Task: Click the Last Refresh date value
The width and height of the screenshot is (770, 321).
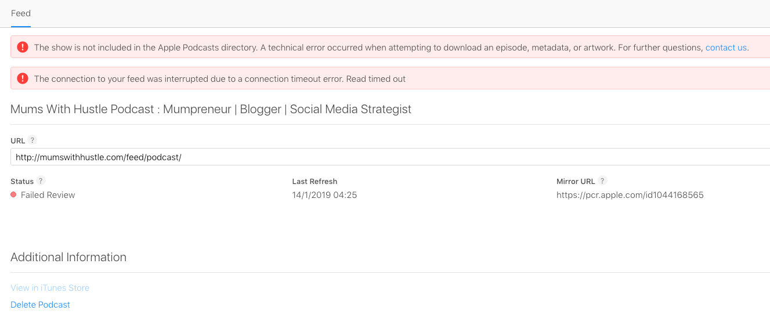Action: [324, 195]
